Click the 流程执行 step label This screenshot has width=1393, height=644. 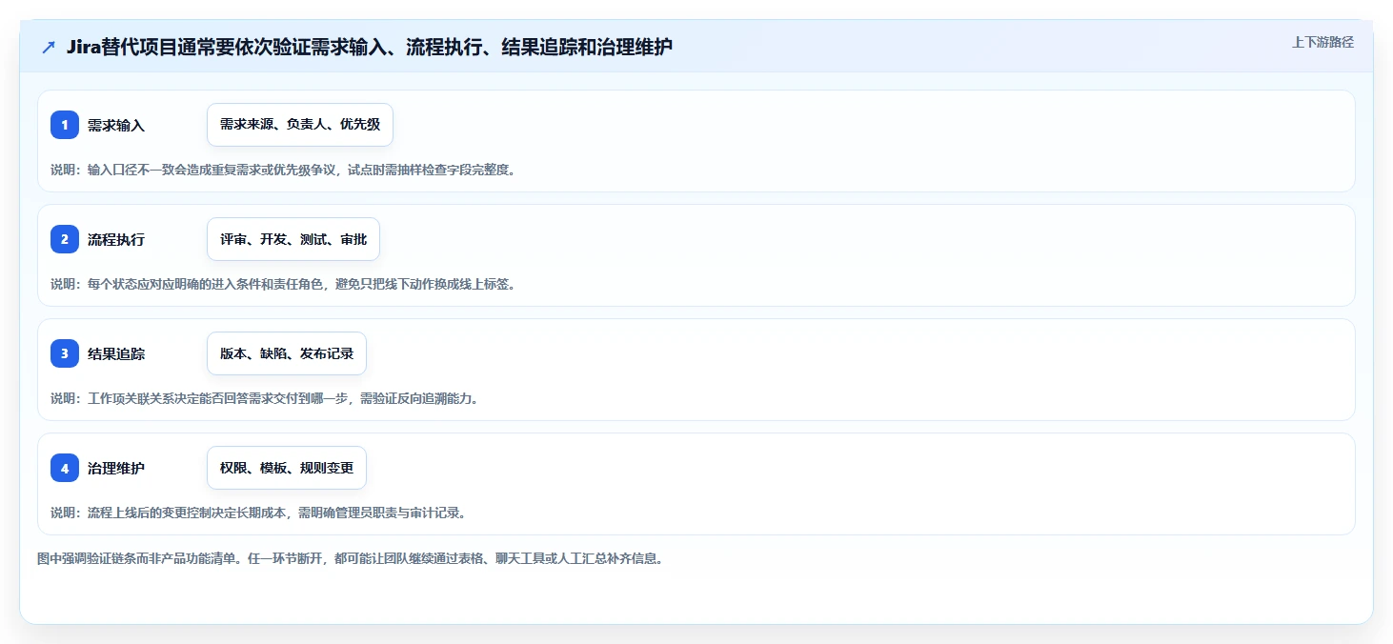[116, 239]
